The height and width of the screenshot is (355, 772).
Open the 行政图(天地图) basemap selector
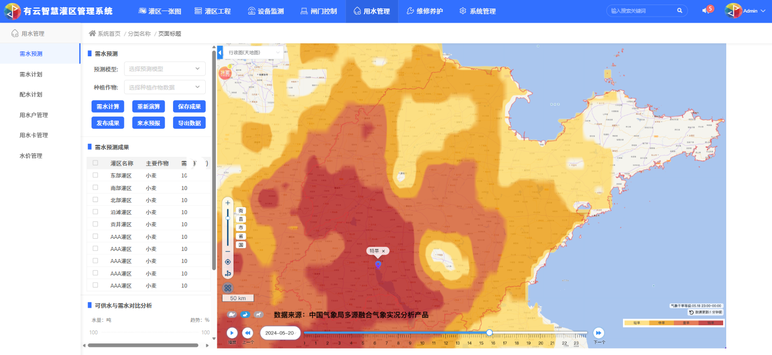(x=254, y=52)
